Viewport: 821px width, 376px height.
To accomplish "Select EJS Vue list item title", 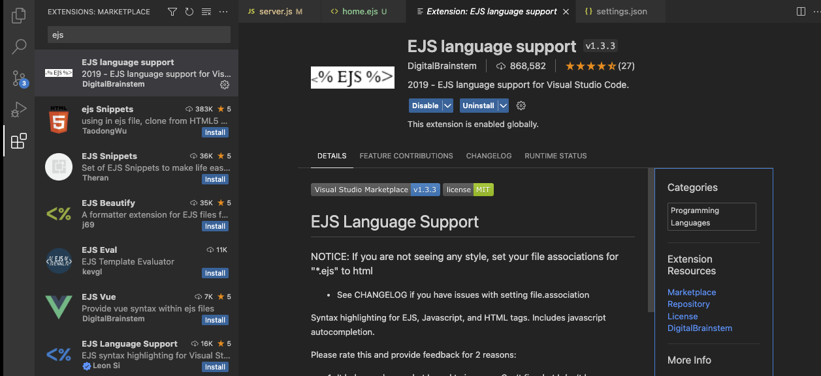I will pos(99,297).
